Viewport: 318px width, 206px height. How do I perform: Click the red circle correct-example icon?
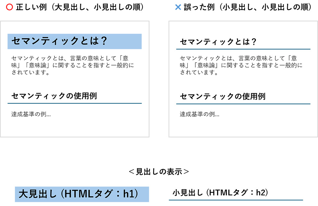point(9,7)
